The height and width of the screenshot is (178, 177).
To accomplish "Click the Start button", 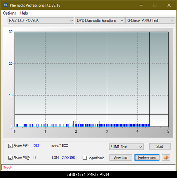I will 160,146.
